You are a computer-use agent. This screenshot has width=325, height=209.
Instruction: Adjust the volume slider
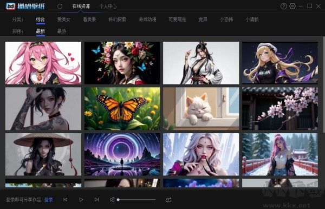tap(136, 200)
